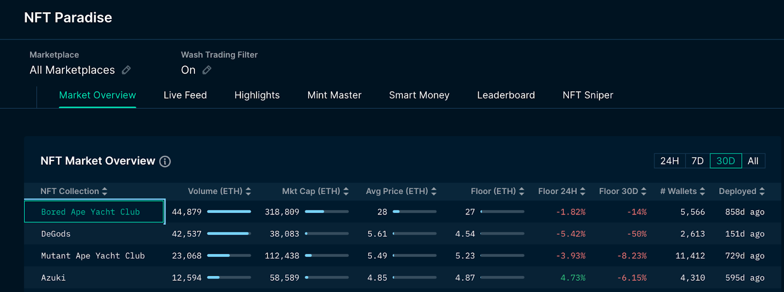Click Mutant Ape deployed 729d ago
Screen dimensions: 784x292
pyautogui.click(x=745, y=256)
